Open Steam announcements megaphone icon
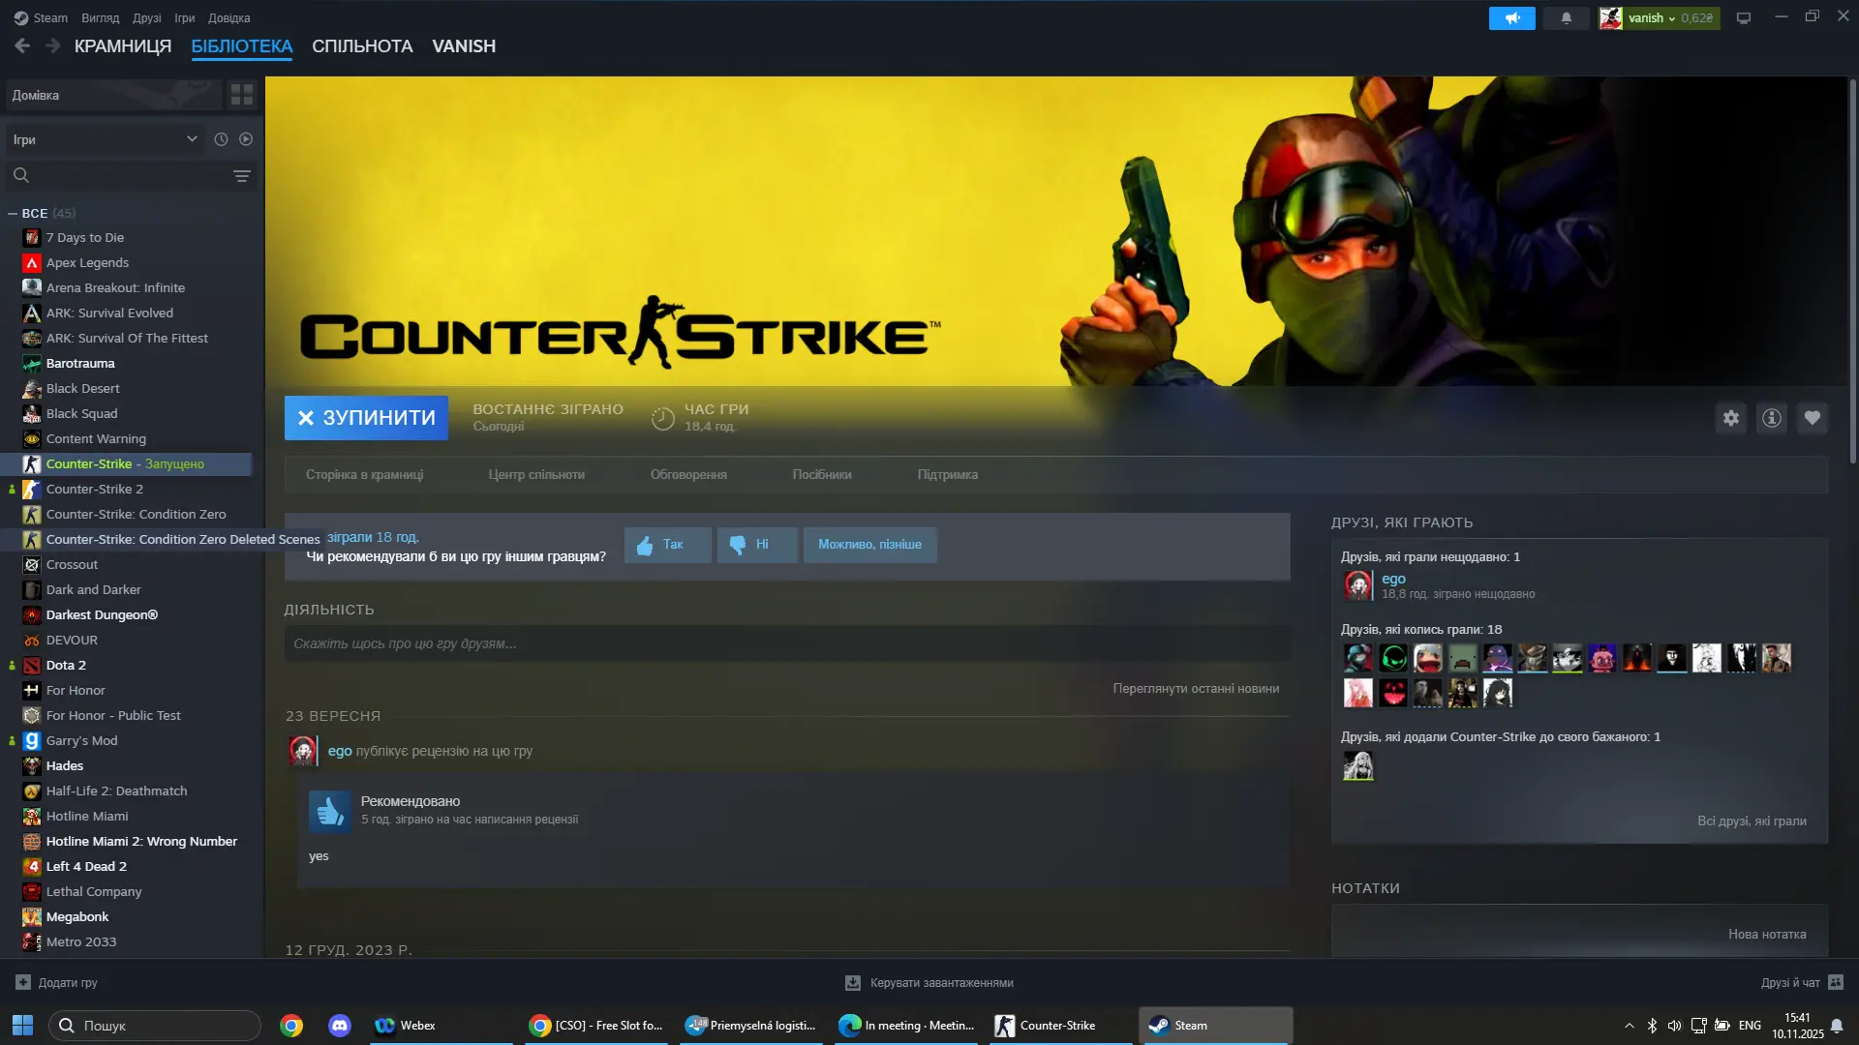The height and width of the screenshot is (1045, 1859). click(1511, 17)
